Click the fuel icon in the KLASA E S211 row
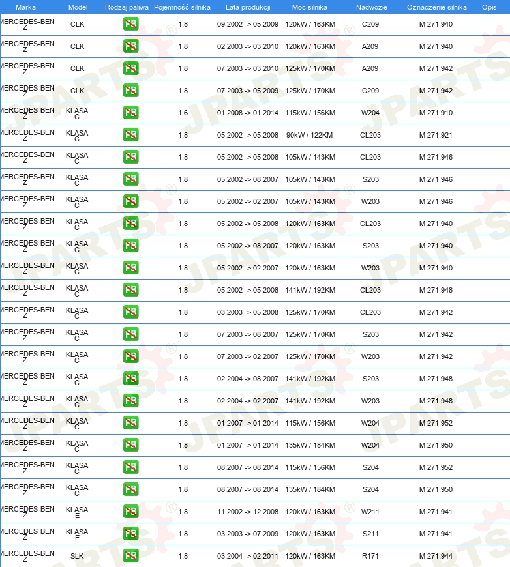 click(130, 533)
